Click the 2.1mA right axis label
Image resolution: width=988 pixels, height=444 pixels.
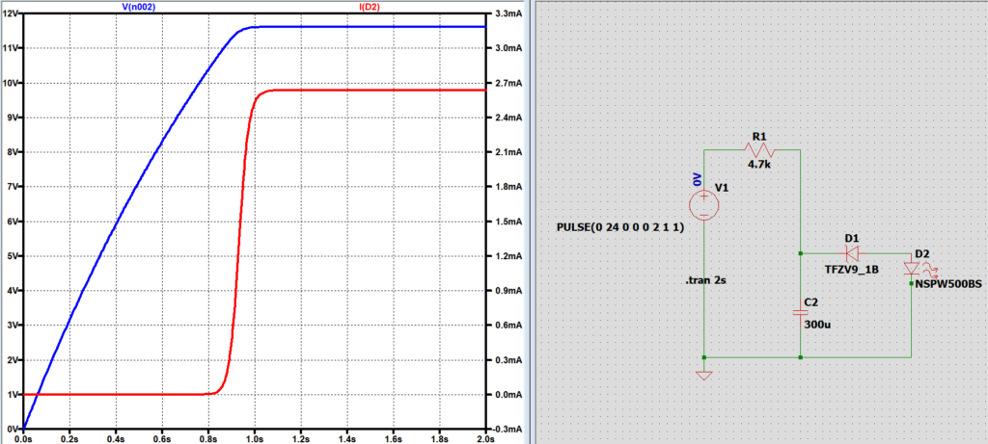tap(509, 151)
